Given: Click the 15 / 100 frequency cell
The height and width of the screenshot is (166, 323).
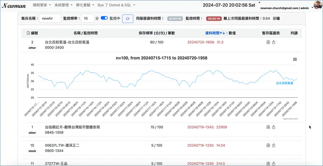Looking at the screenshot, I should (x=157, y=127).
